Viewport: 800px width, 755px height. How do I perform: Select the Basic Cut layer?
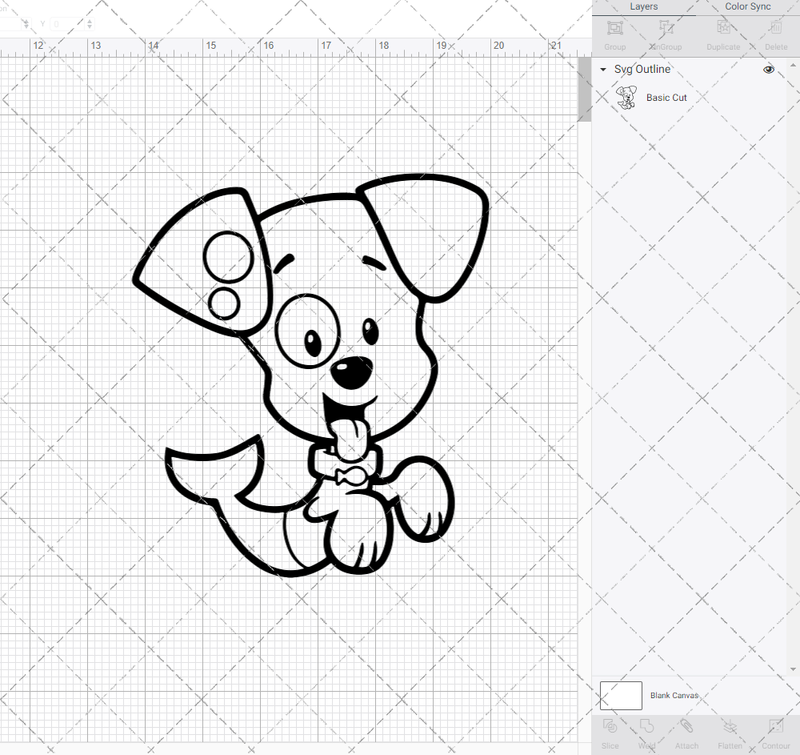[666, 97]
